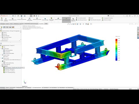Expand the Beschriftungen tree node
The height and width of the screenshot is (104, 139).
[1, 36]
